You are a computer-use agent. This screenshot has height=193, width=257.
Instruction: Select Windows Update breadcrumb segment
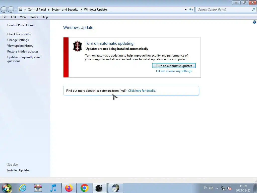(95, 10)
